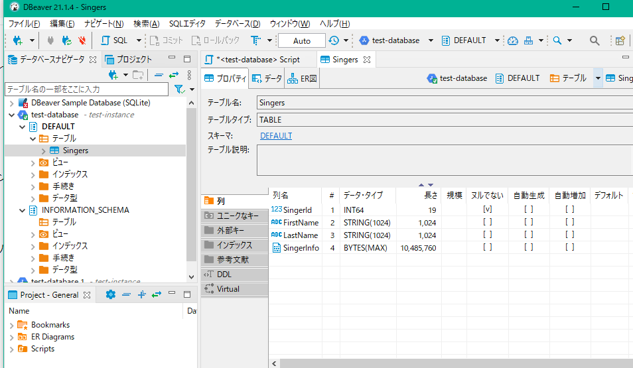Viewport: 633px width, 368px height.
Task: Click the open perspective icon
Action: tap(620, 40)
